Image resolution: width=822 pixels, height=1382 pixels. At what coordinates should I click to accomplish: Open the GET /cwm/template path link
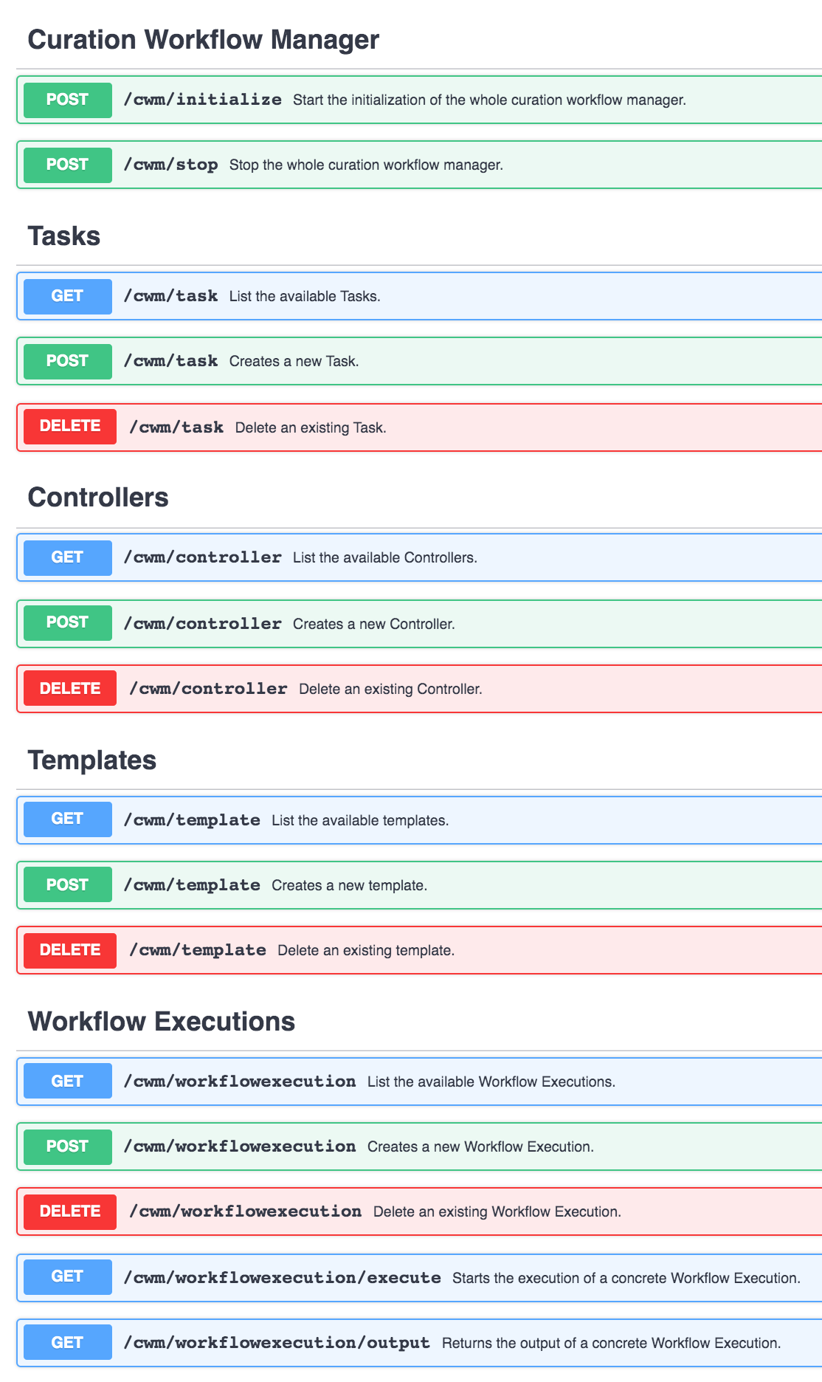192,820
